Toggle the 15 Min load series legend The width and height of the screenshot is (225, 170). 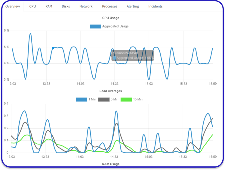126,99
